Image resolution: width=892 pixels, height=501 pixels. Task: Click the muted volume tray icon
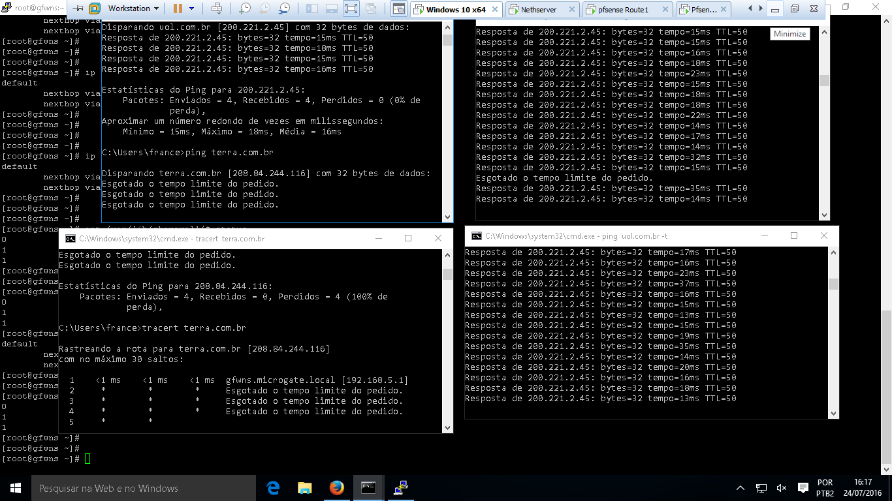pyautogui.click(x=782, y=488)
